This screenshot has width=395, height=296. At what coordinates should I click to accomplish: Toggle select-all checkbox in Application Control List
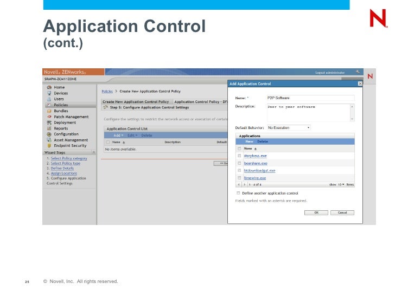coord(108,142)
